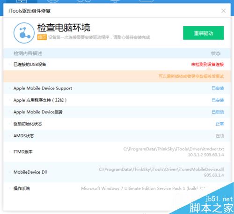234x214 pixels.
Task: Click the 状态 column header
Action: 216,53
